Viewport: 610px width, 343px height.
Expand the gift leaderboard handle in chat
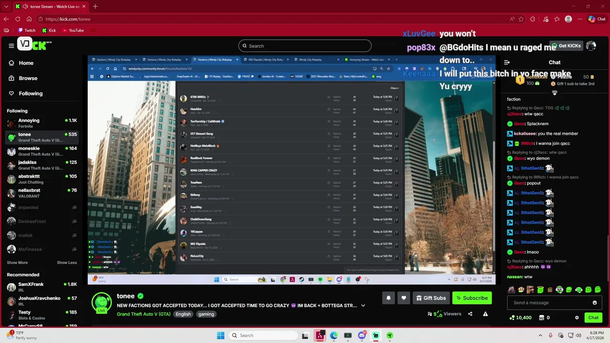[555, 93]
